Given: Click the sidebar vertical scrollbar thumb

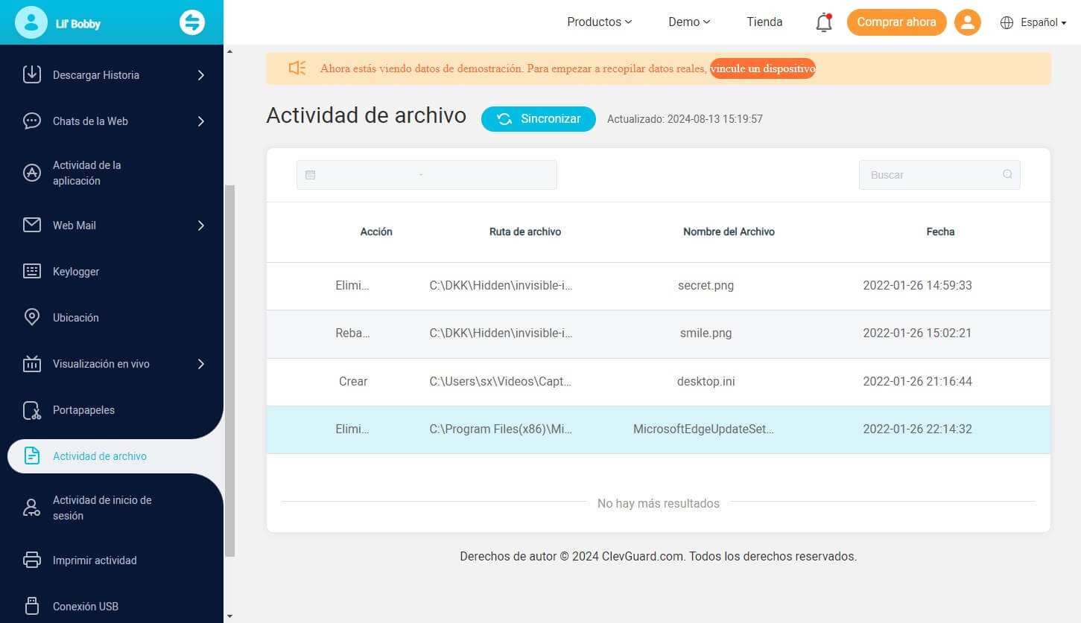Looking at the screenshot, I should (x=230, y=370).
